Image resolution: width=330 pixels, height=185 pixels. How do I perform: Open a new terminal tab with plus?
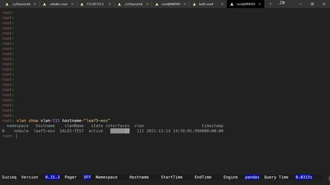pyautogui.click(x=270, y=4)
